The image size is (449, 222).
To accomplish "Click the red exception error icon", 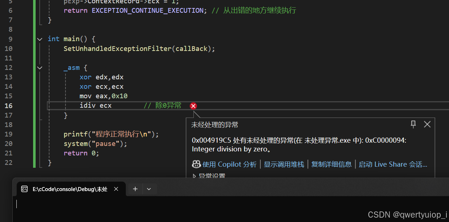I will 193,106.
